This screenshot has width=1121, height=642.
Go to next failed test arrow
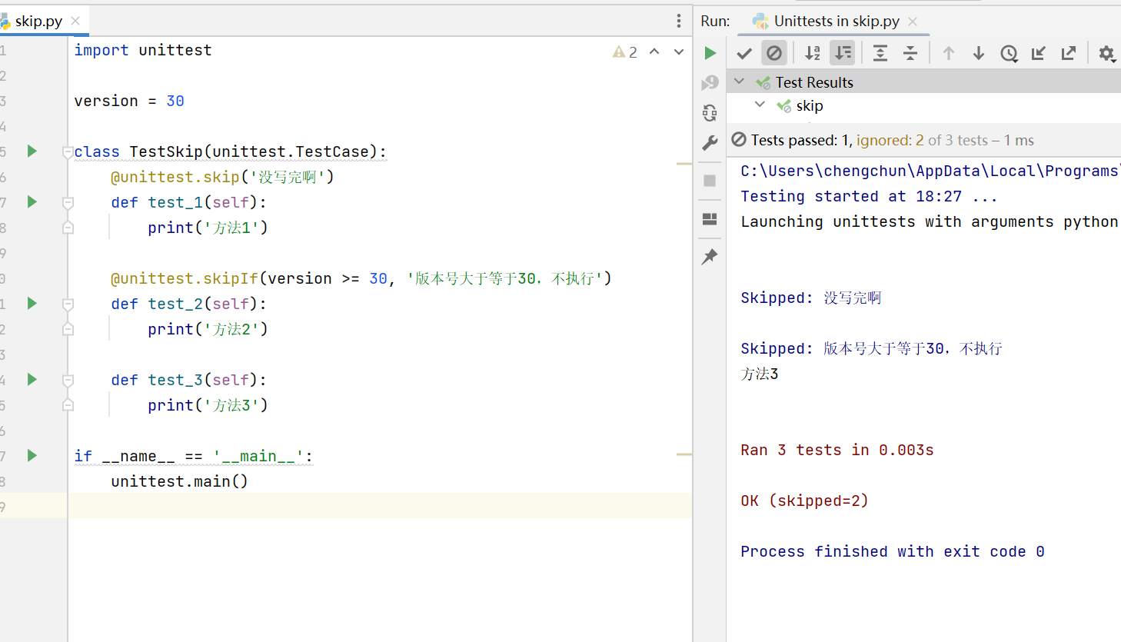[x=979, y=53]
